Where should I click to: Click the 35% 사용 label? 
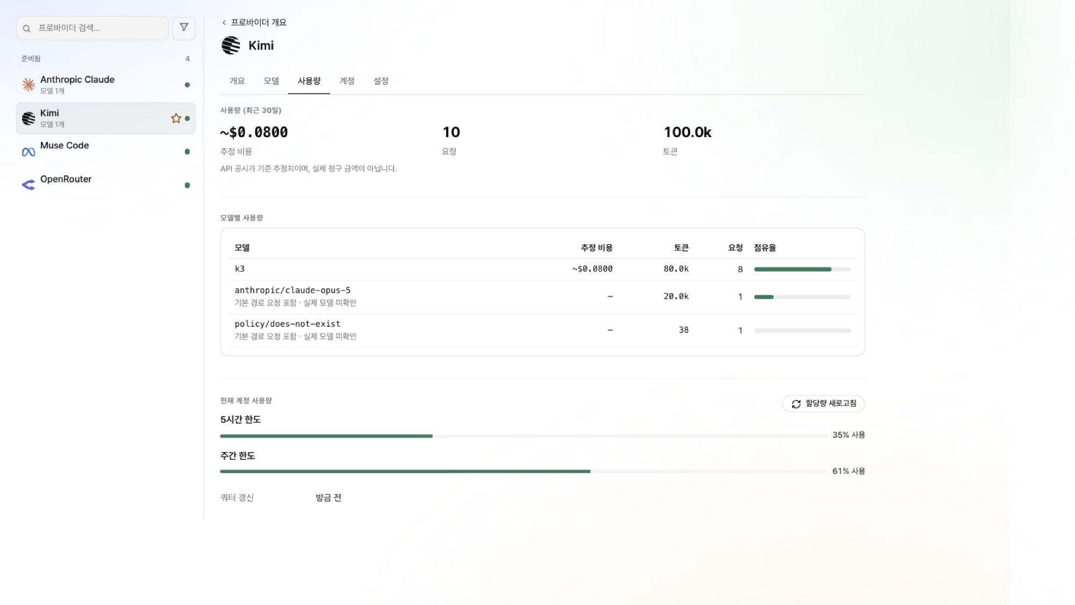point(849,435)
